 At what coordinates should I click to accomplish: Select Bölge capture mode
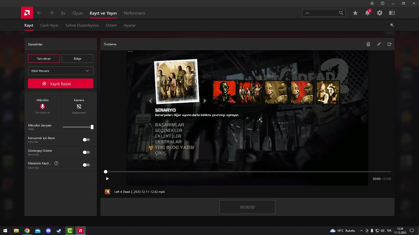(77, 59)
